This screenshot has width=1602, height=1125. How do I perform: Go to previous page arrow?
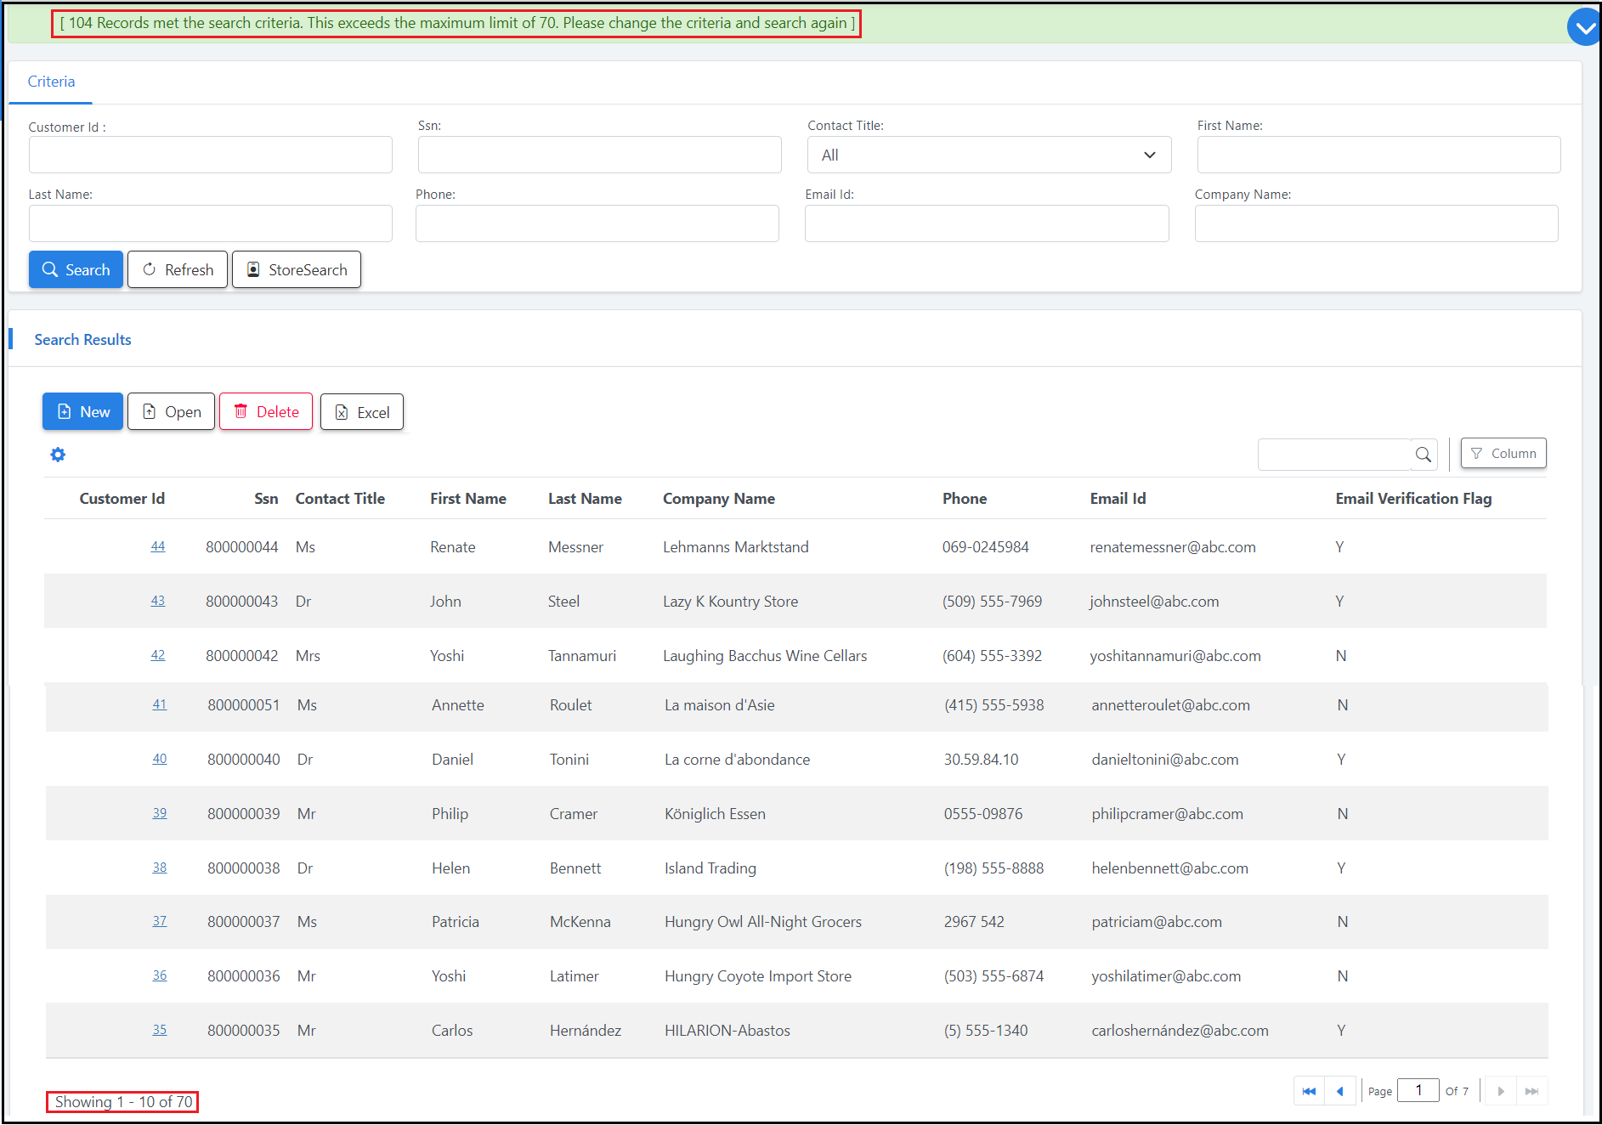point(1340,1091)
